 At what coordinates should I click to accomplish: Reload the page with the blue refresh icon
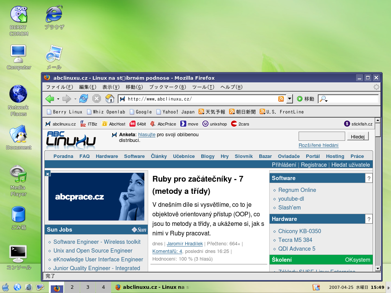(84, 99)
